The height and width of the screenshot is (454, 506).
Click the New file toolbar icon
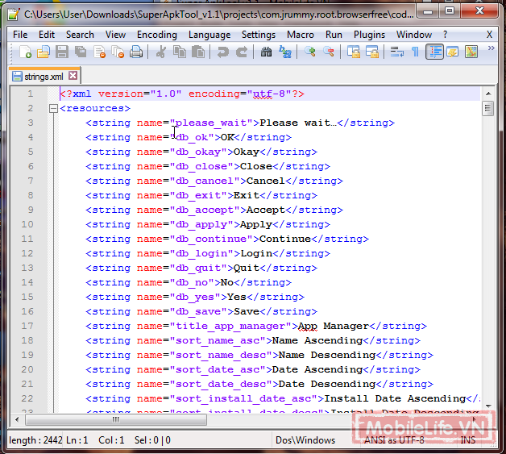tap(25, 52)
